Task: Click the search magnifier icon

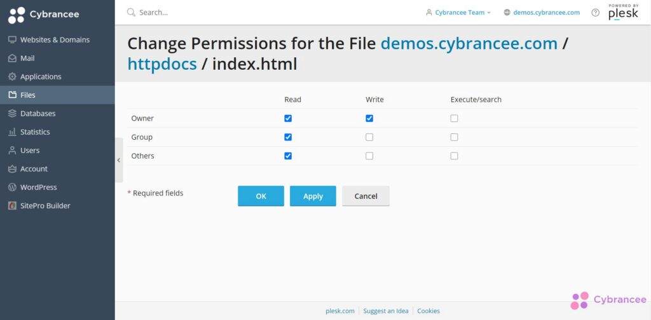Action: (131, 13)
